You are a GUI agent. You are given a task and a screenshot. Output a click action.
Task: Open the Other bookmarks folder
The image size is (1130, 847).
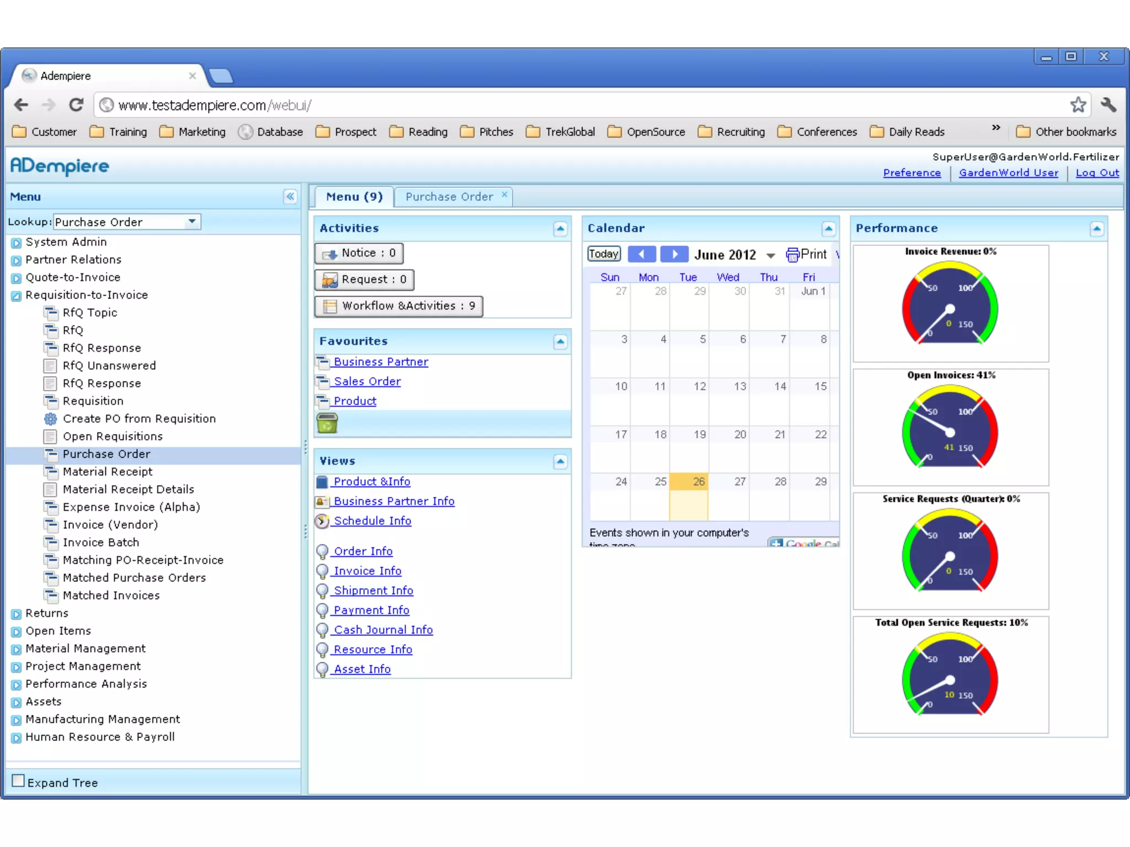coord(1066,132)
